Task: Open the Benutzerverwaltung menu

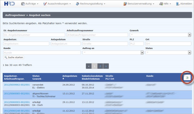Action: (139, 4)
